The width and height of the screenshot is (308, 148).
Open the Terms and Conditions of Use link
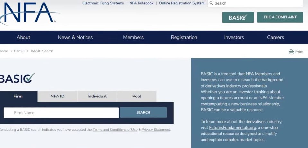click(115, 130)
